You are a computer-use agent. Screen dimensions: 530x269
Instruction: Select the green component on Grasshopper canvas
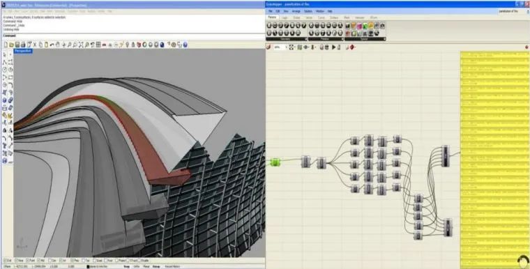pos(275,162)
